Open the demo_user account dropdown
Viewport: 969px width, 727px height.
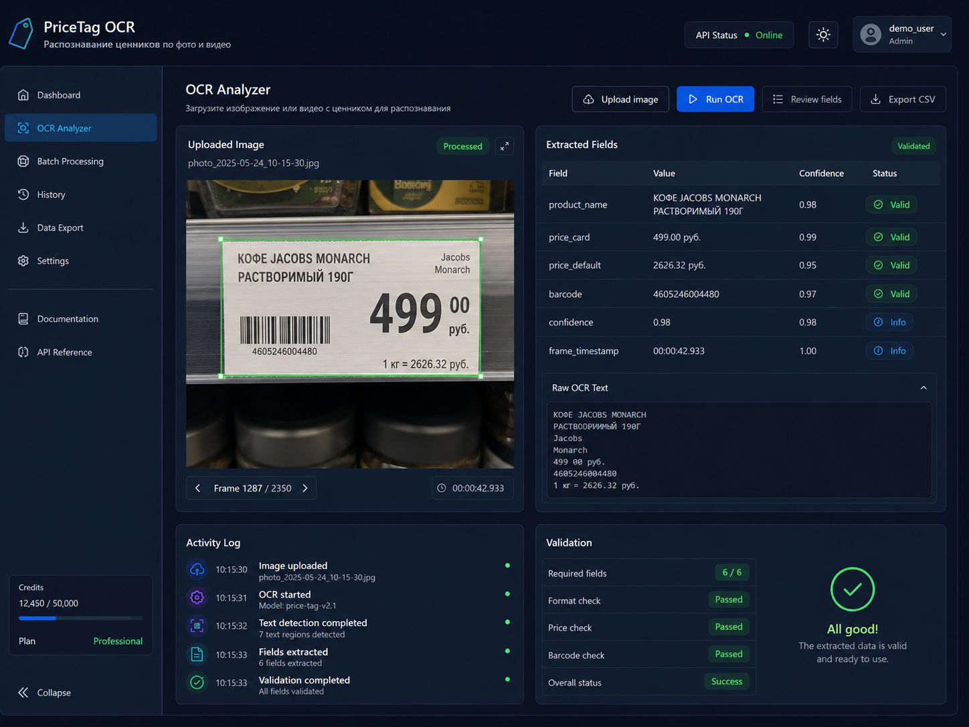pyautogui.click(x=902, y=34)
